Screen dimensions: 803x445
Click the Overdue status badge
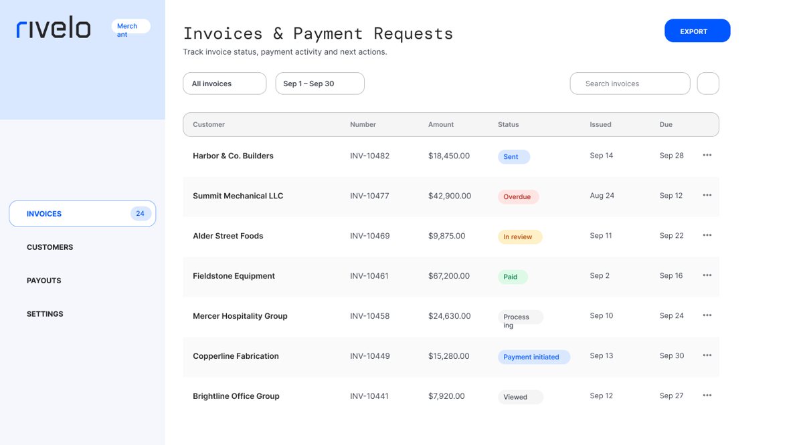(518, 196)
